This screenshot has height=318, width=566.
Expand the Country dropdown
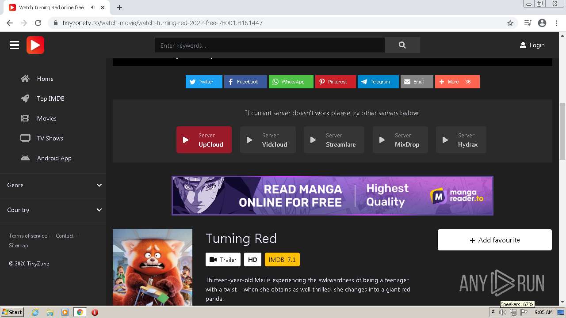pyautogui.click(x=53, y=210)
